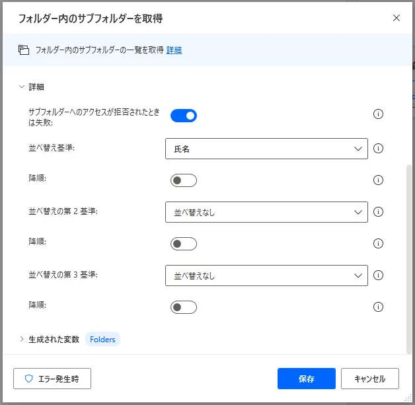The width and height of the screenshot is (415, 405).
Task: Click info icon for first 降順 toggle
Action: click(x=379, y=180)
